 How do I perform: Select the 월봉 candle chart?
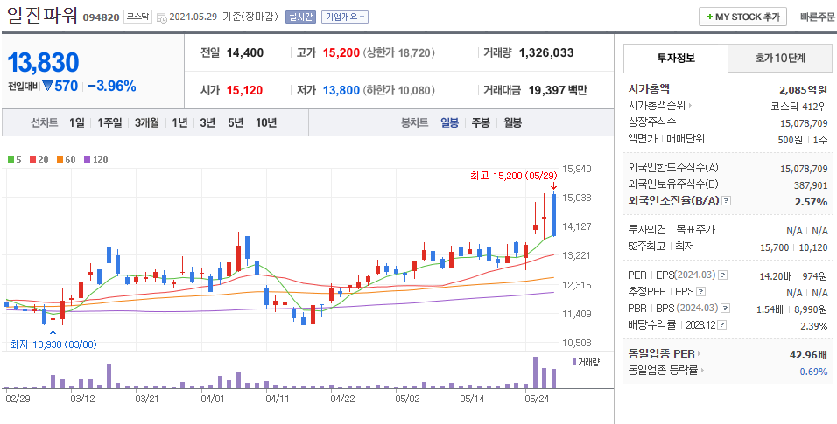pos(512,122)
